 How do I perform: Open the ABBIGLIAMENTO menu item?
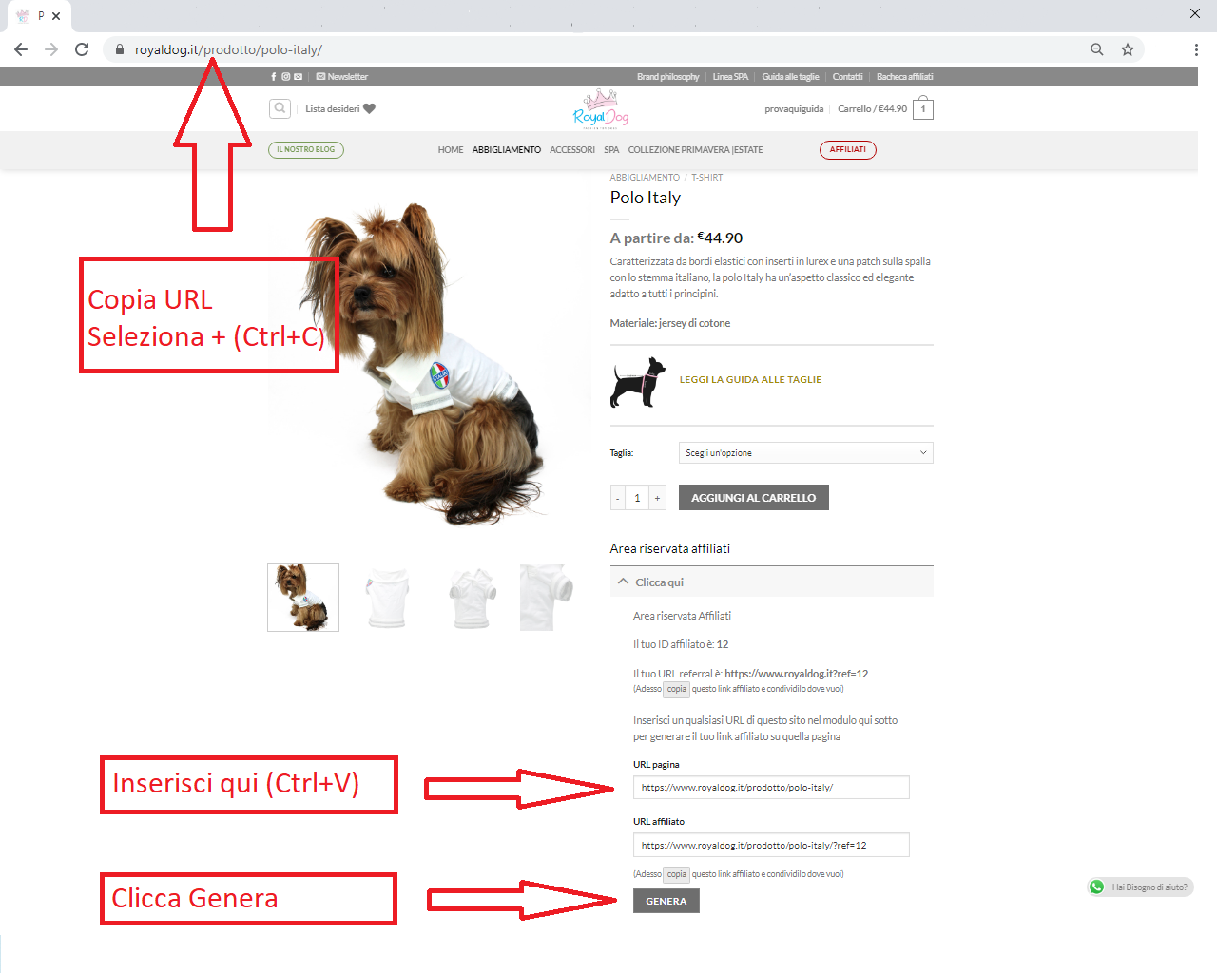click(507, 150)
